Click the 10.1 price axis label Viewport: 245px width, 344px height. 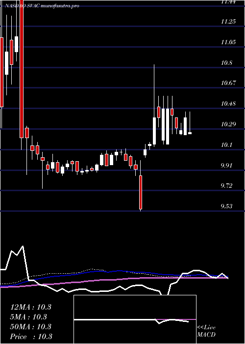[226, 145]
